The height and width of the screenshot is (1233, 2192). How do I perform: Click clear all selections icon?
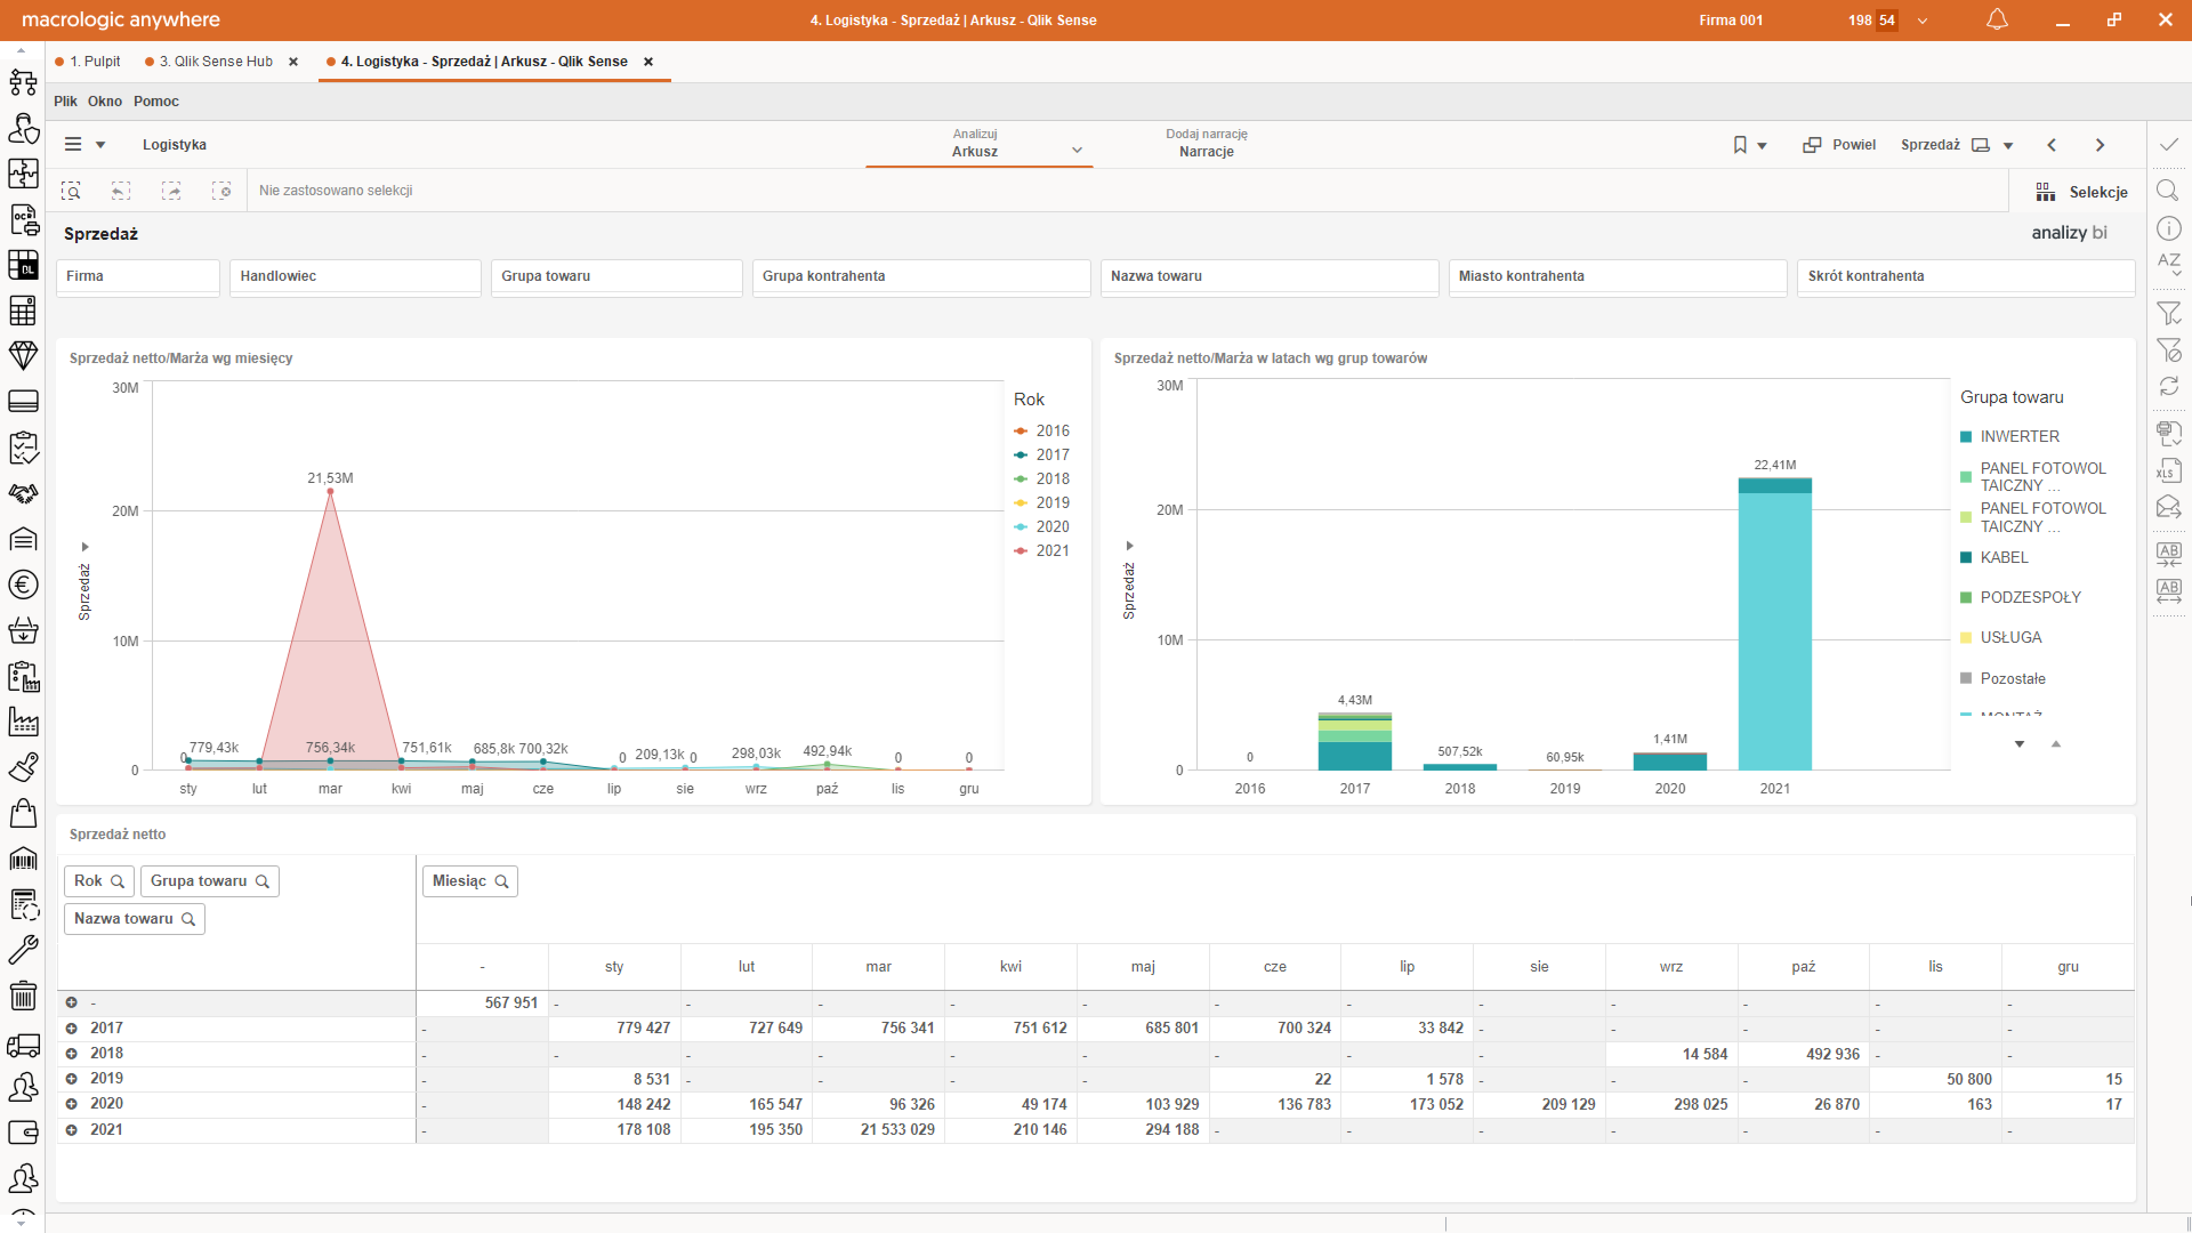click(221, 191)
